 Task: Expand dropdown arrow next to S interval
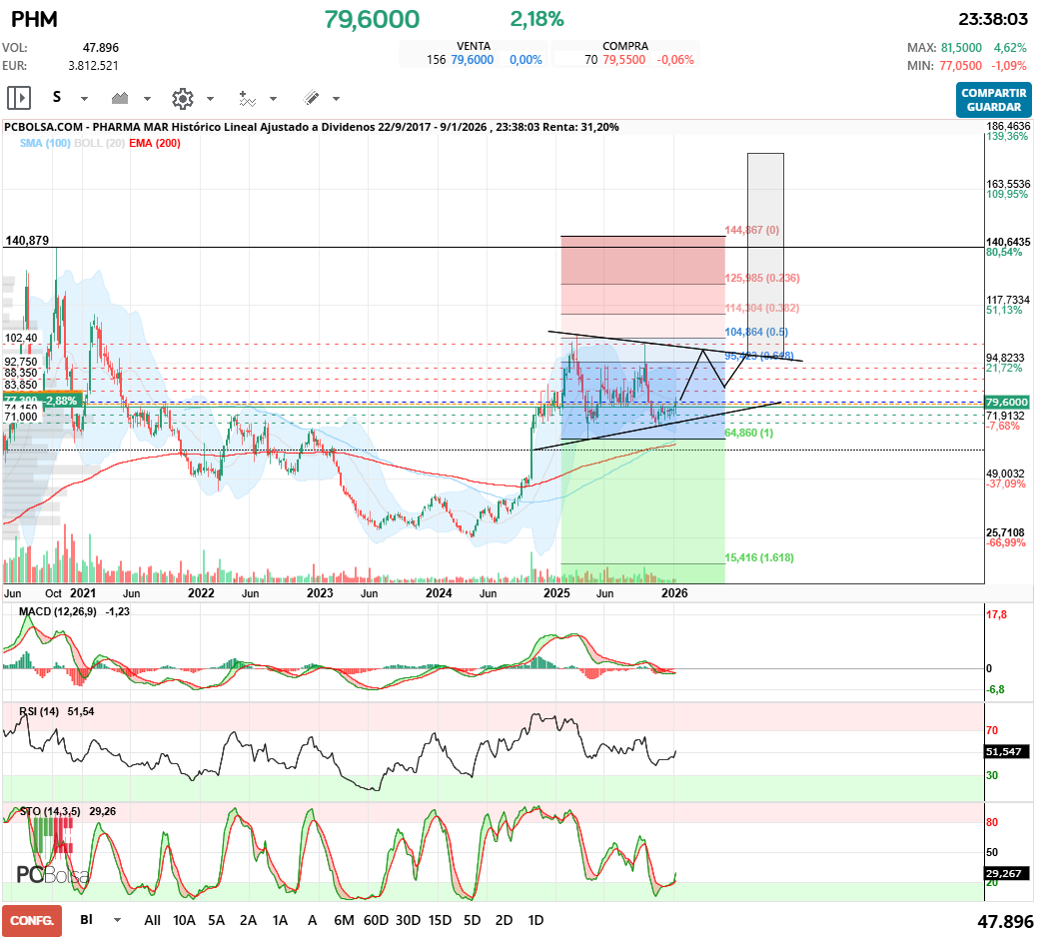[x=84, y=99]
